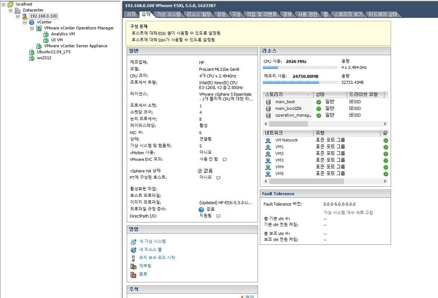Click the operation_manag... datastore icon
438x298 pixels.
[268, 115]
